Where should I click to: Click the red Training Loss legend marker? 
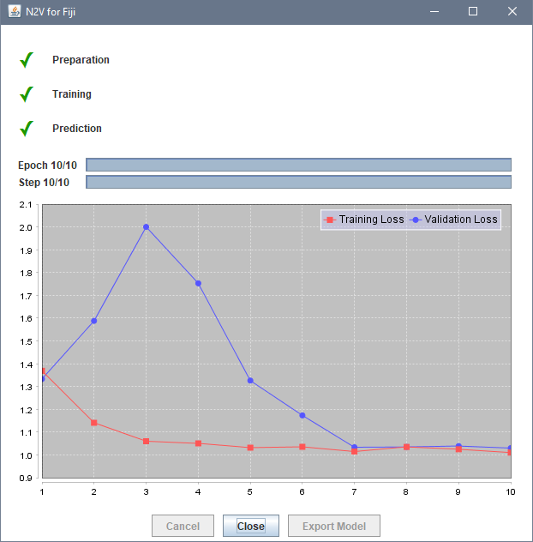tap(330, 220)
